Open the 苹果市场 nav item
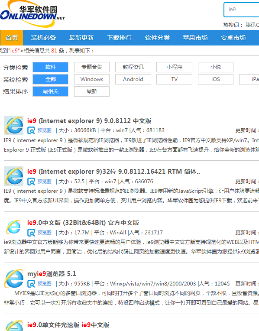Screen dimensions: 259x331 click(x=195, y=38)
